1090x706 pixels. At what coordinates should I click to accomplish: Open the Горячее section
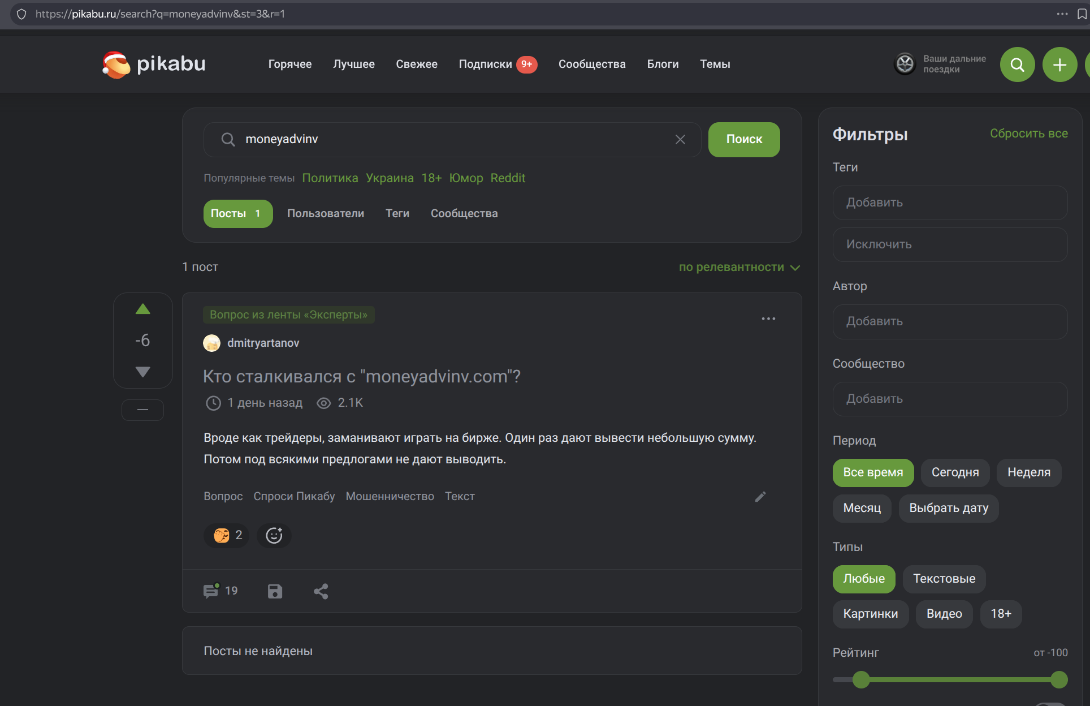click(x=290, y=64)
